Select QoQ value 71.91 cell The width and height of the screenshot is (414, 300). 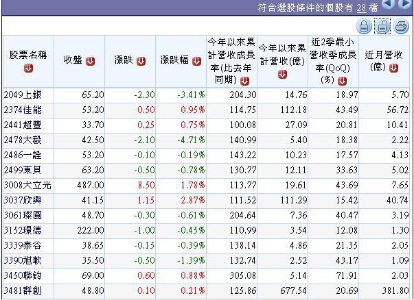click(334, 276)
